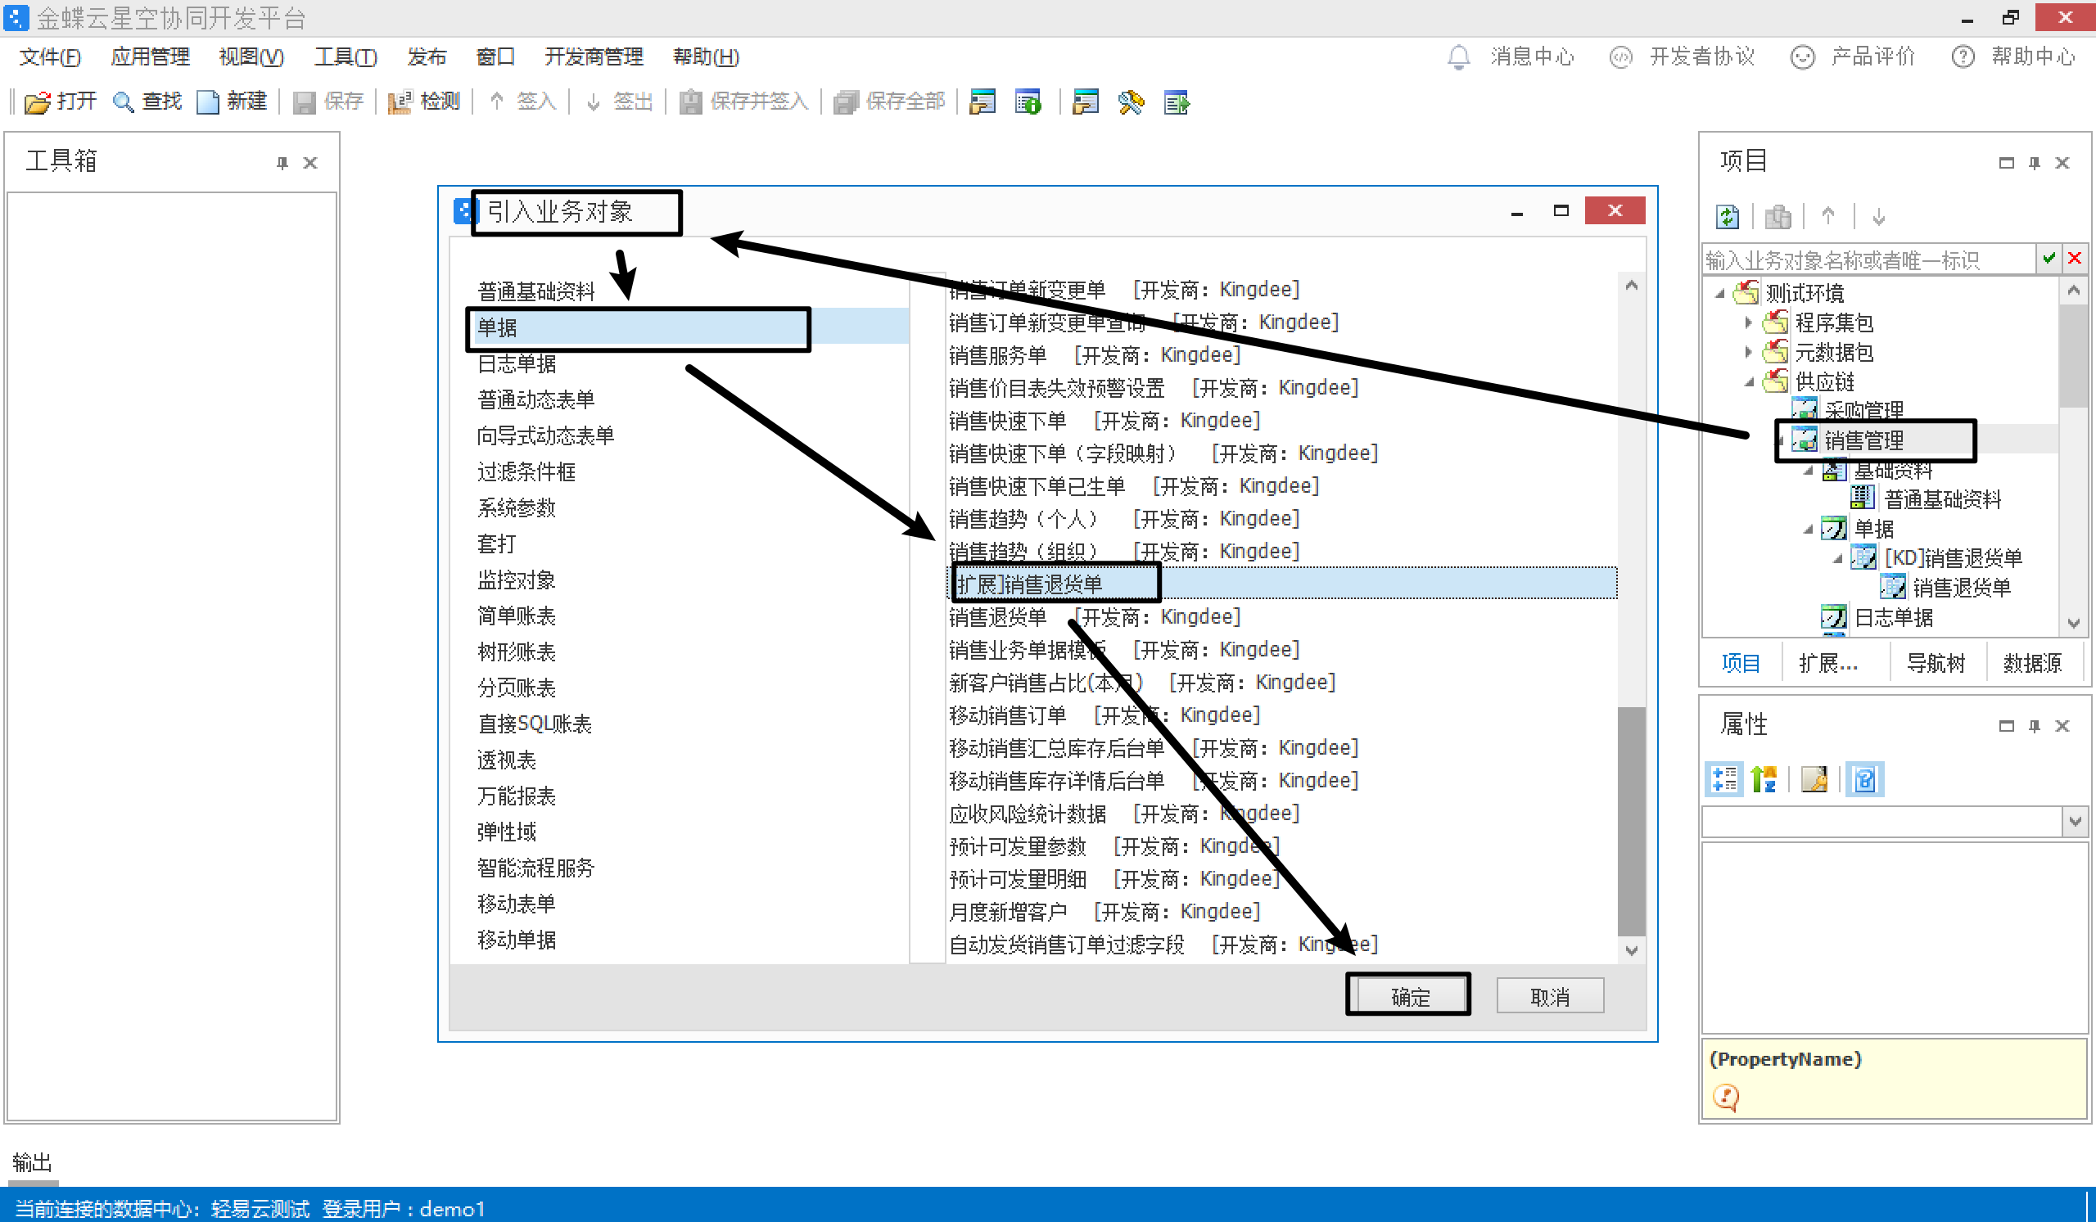Collapse the [KD]销售退货单 tree node
Image resolution: width=2096 pixels, height=1222 pixels.
click(x=1837, y=559)
